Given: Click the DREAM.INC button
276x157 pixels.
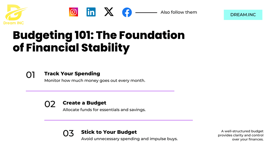Looking at the screenshot, I should click(x=243, y=15).
